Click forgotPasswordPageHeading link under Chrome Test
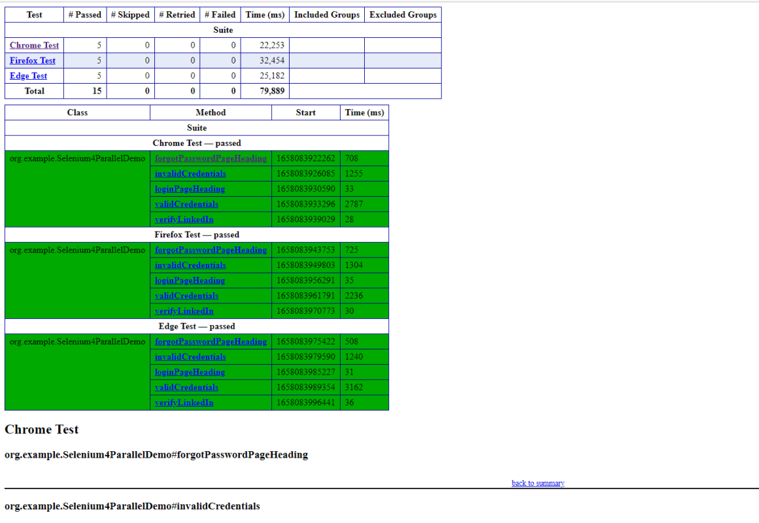Image resolution: width=759 pixels, height=523 pixels. tap(211, 158)
